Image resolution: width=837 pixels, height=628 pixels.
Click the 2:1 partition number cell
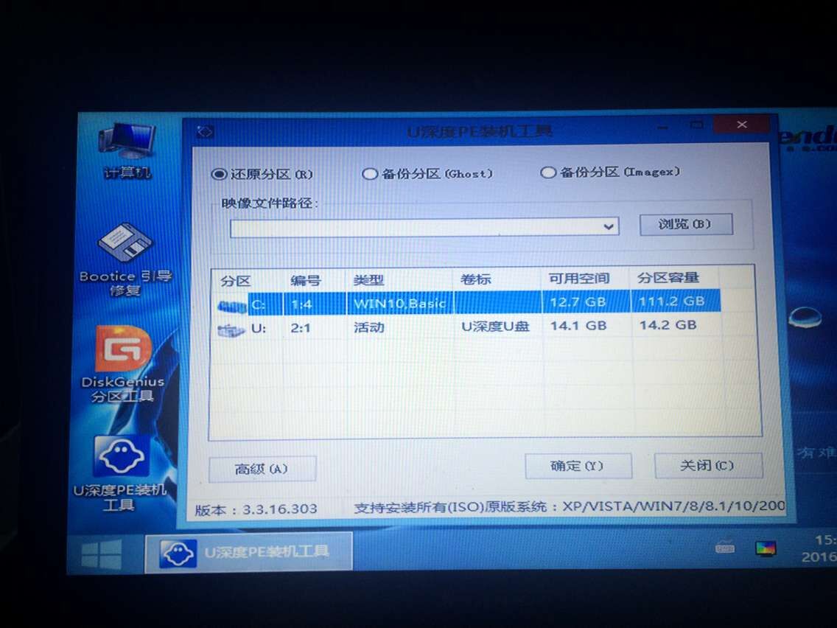click(301, 328)
